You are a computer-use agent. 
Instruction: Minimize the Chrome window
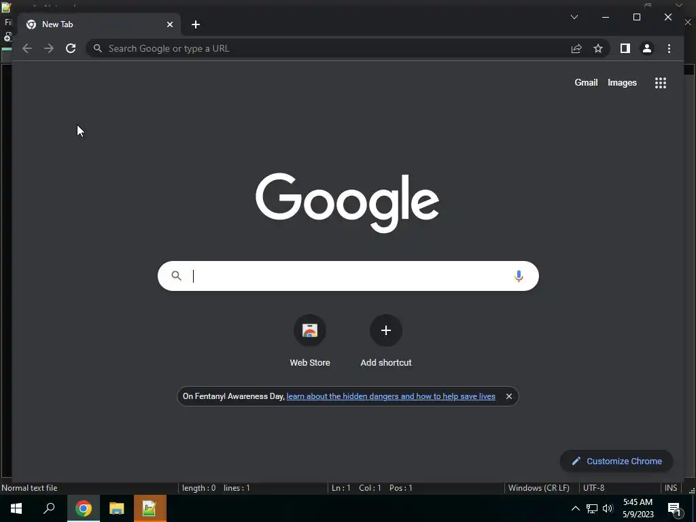click(606, 17)
